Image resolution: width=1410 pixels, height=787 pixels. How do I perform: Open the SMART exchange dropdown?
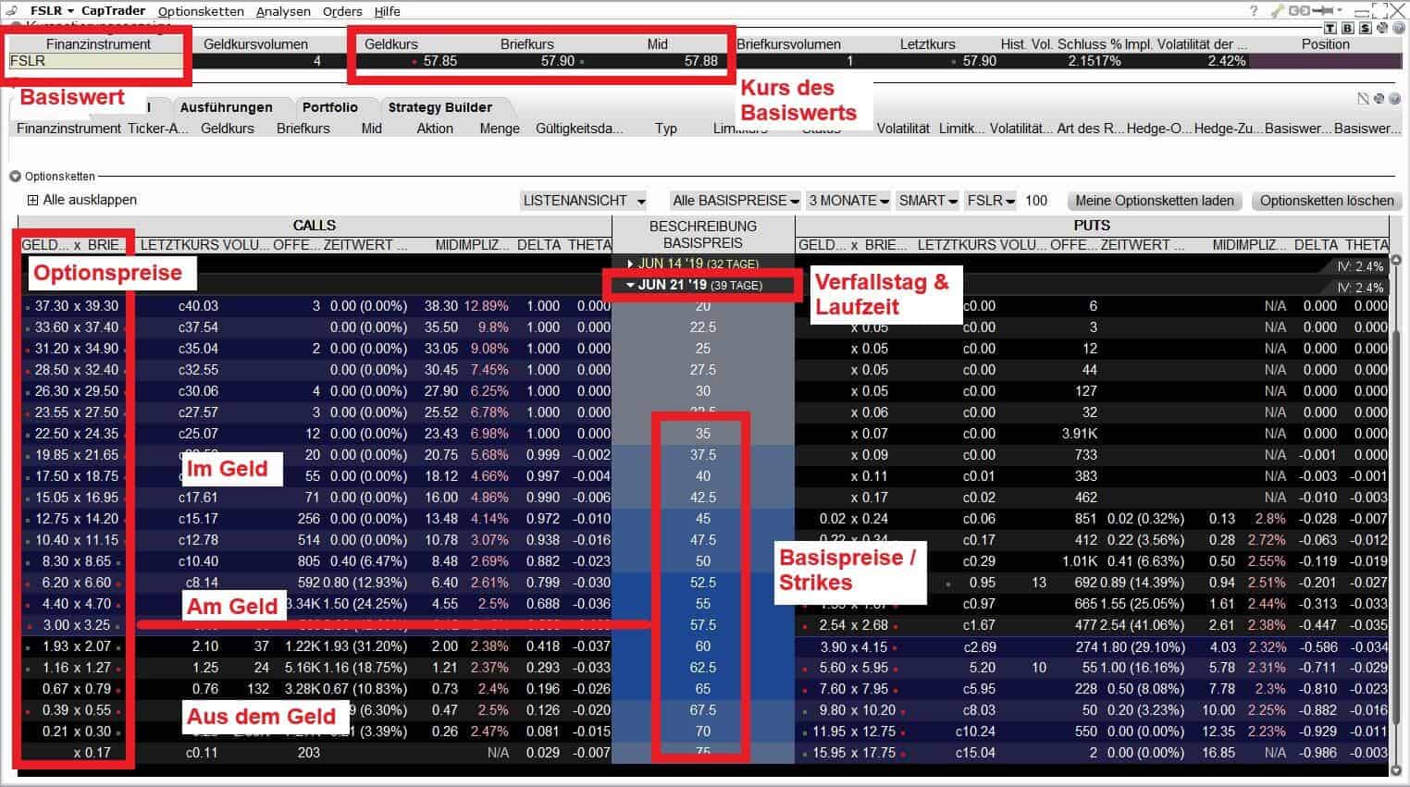click(928, 201)
